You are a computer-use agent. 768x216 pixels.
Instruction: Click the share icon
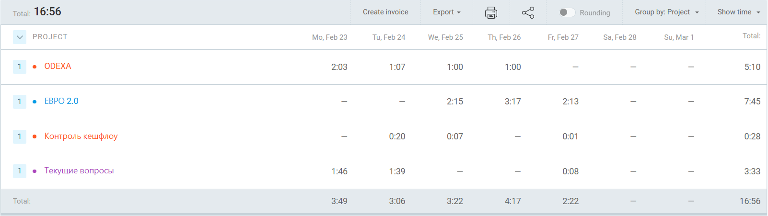(x=528, y=12)
